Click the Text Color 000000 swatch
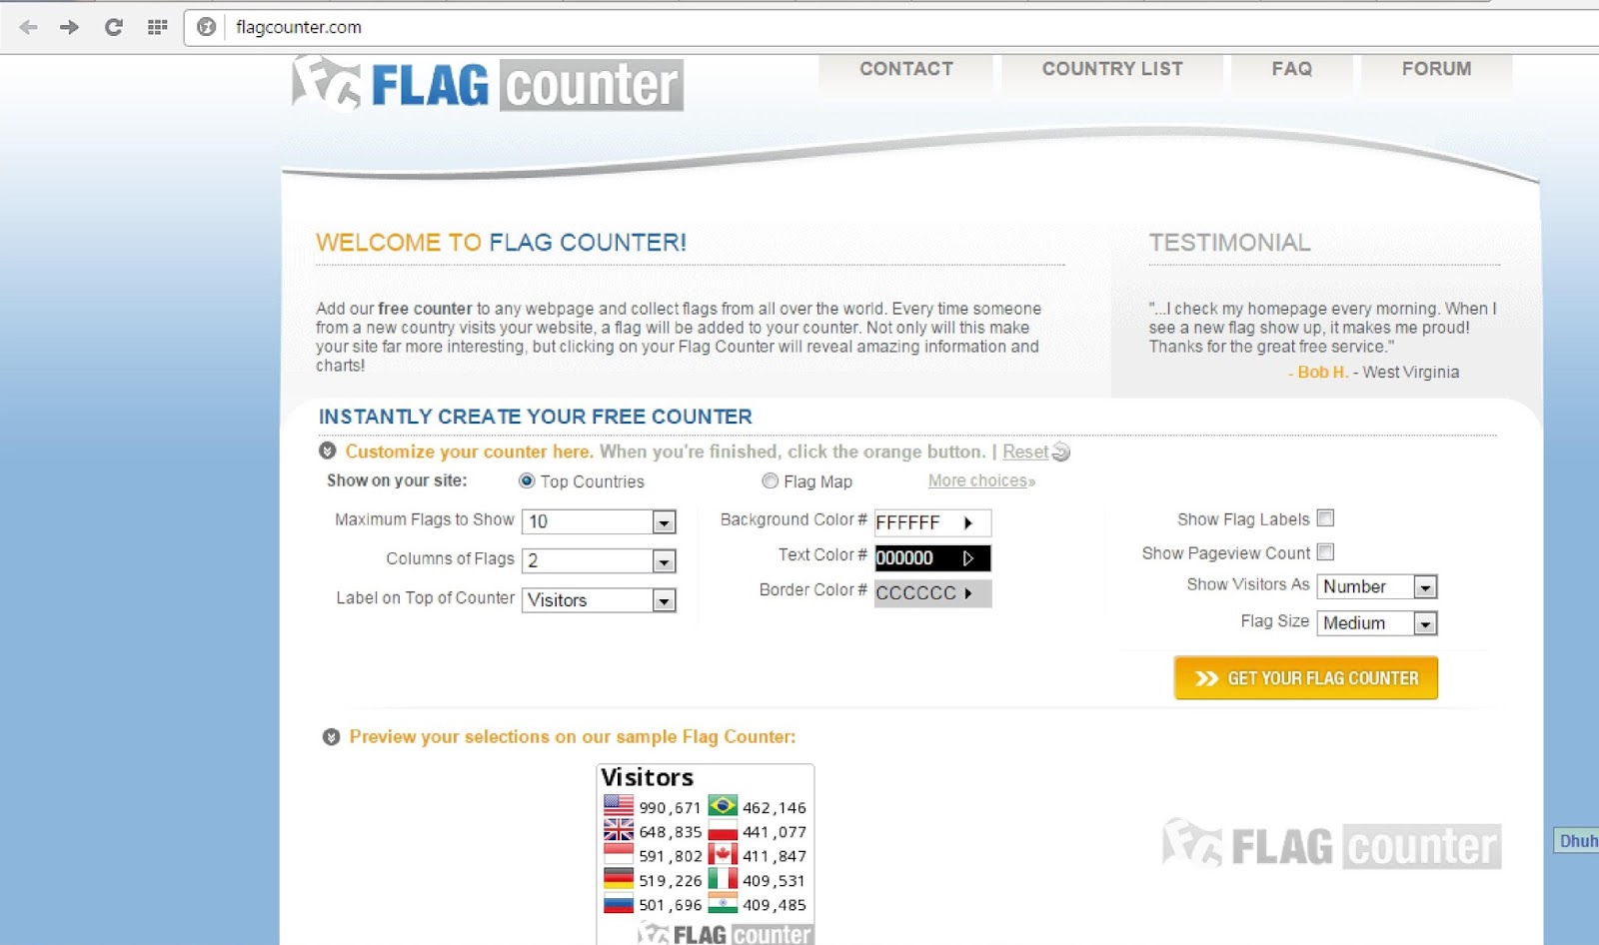Image resolution: width=1599 pixels, height=945 pixels. click(x=932, y=557)
